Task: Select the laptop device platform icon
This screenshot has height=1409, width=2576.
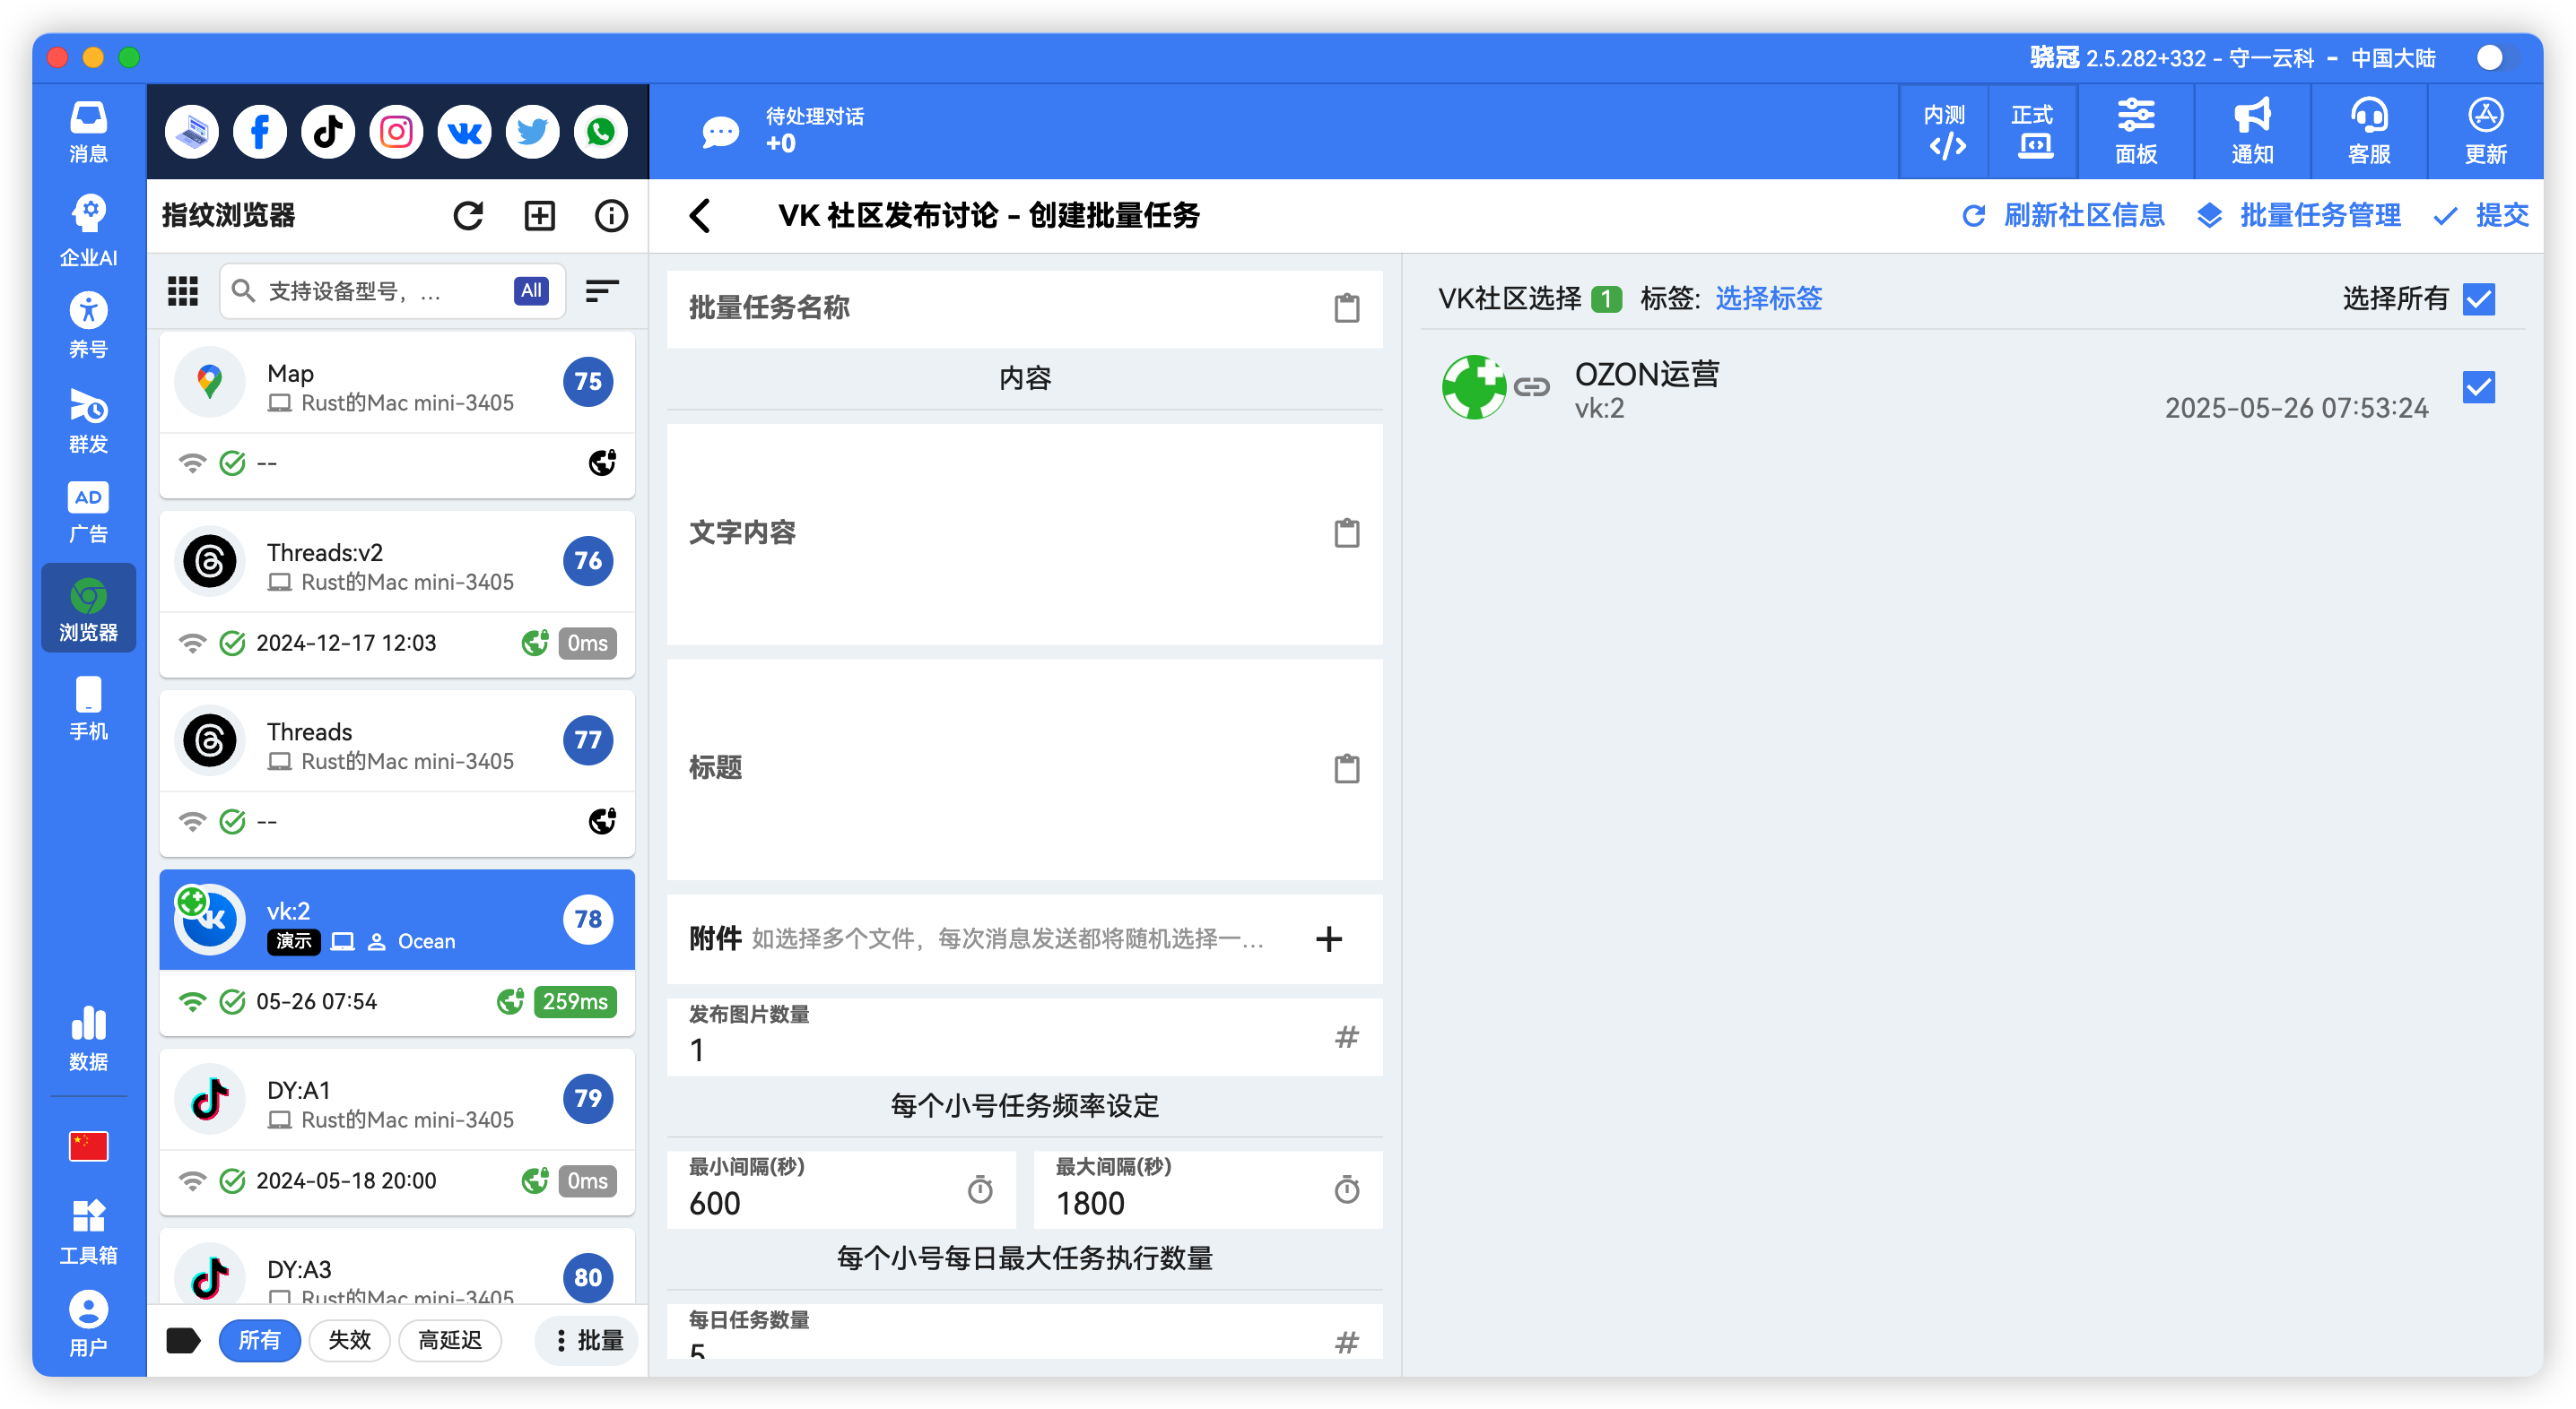Action: 192,131
